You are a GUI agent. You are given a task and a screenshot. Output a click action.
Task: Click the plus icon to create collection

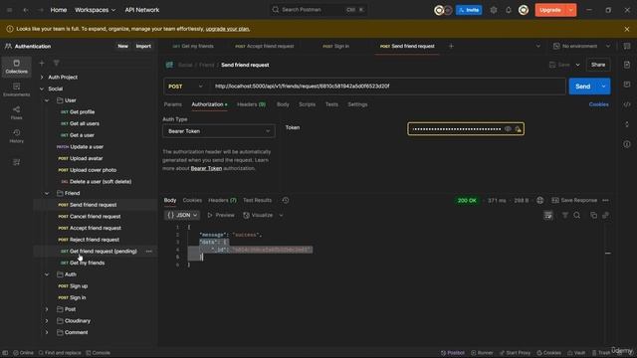coord(42,63)
